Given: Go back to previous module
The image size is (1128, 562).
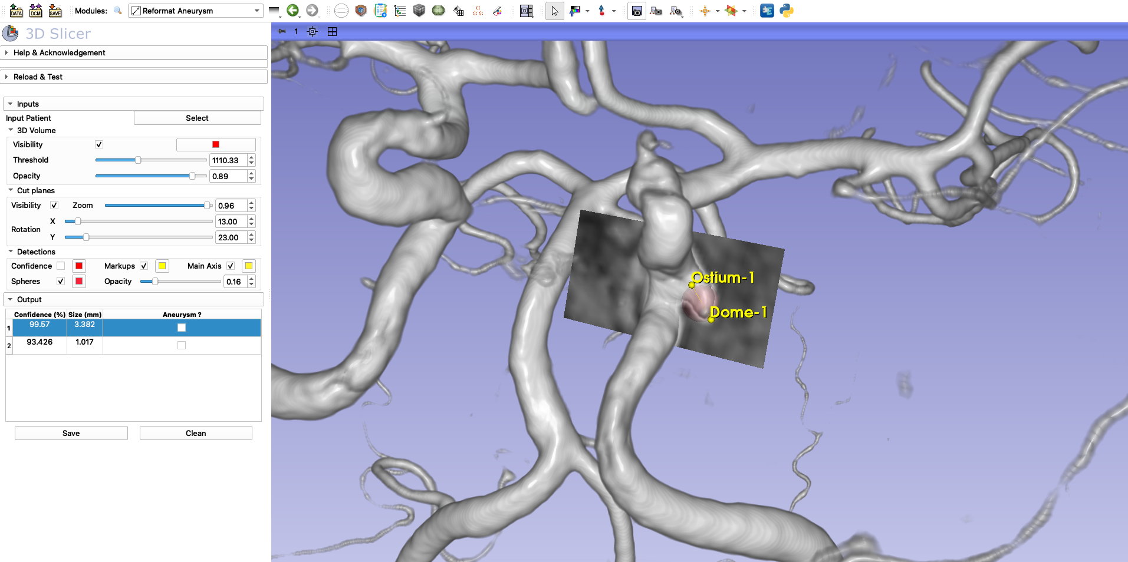Looking at the screenshot, I should (x=293, y=11).
